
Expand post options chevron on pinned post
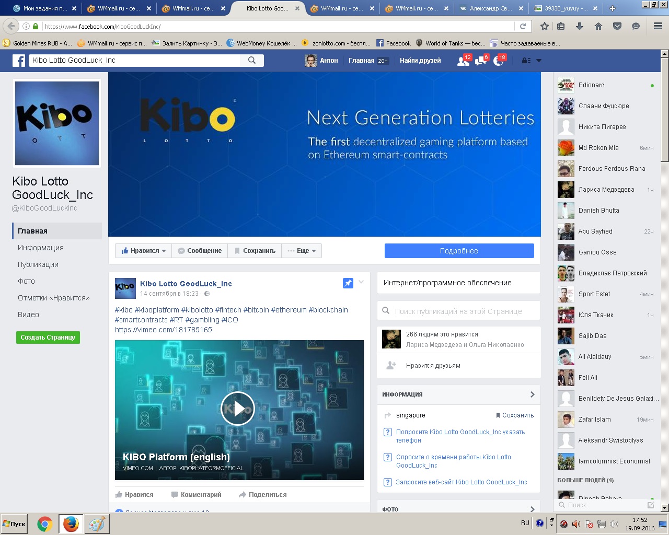point(361,282)
